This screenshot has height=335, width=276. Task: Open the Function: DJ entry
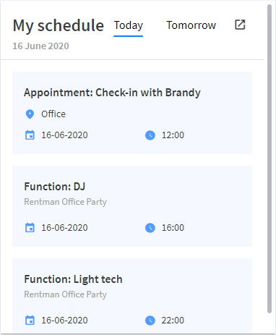click(x=55, y=187)
